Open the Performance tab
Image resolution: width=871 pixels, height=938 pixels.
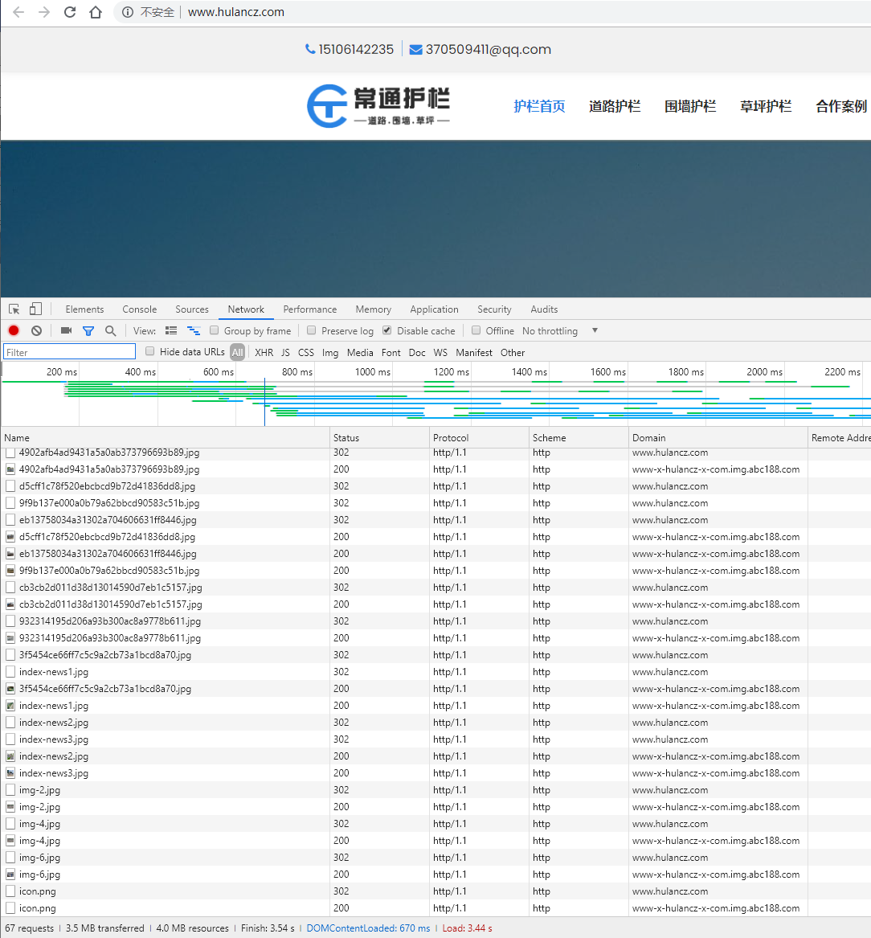click(309, 309)
